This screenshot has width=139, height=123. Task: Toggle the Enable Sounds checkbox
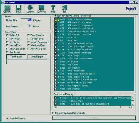pos(8,118)
